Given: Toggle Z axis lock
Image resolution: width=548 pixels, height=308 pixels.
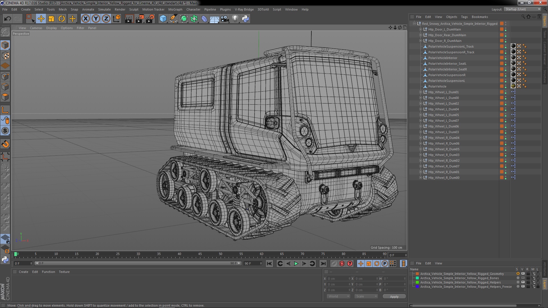Looking at the screenshot, I should click(106, 19).
